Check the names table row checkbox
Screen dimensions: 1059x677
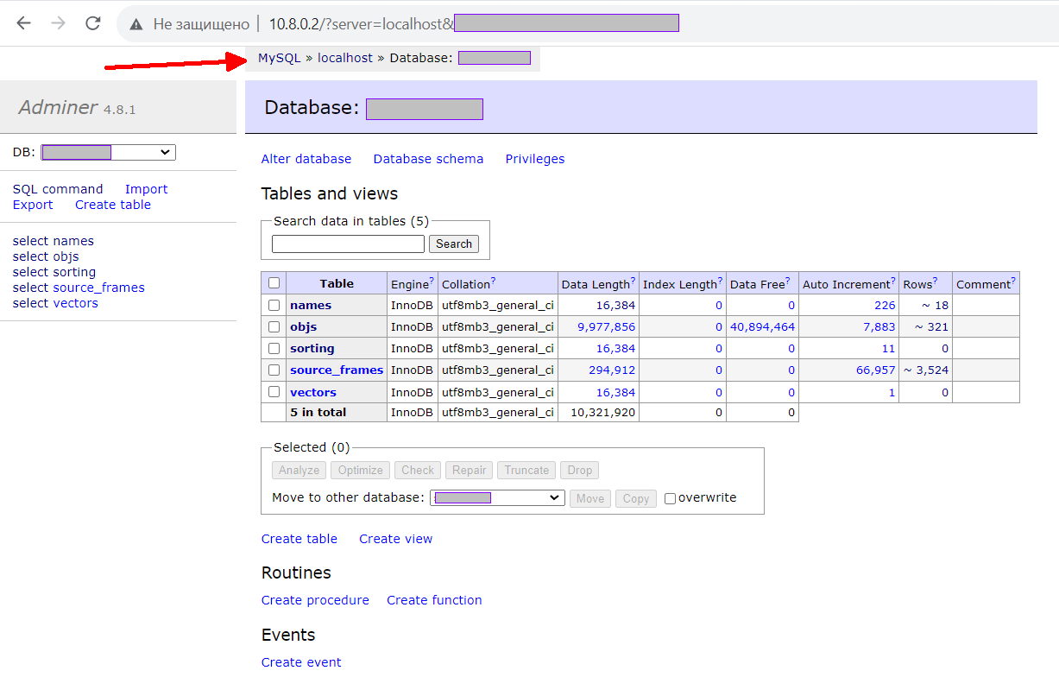click(x=274, y=305)
